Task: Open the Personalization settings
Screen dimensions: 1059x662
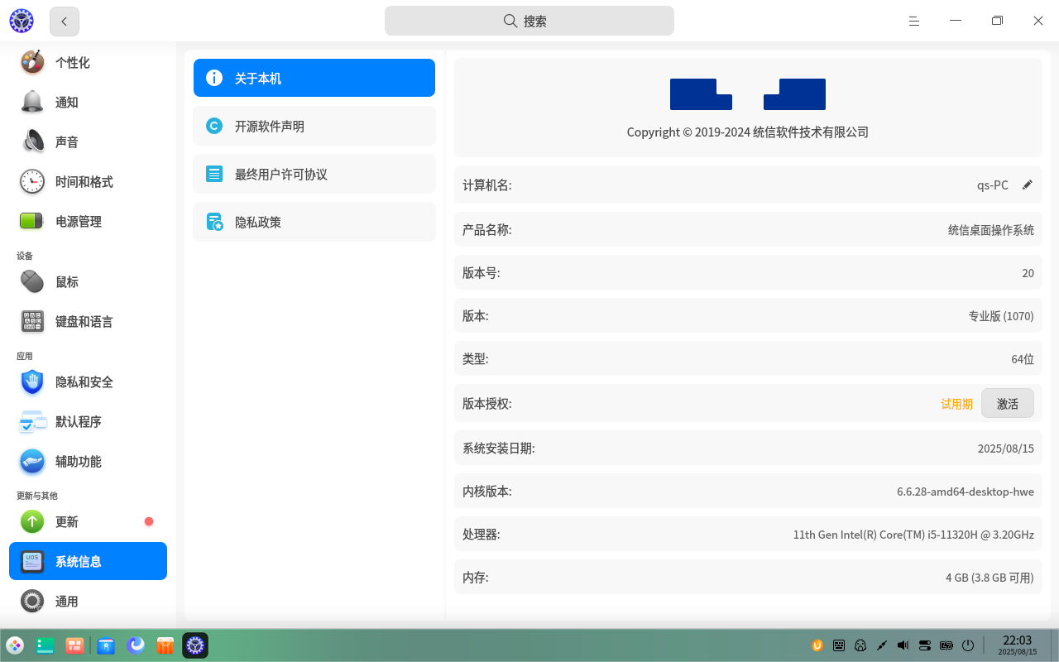Action: (x=72, y=63)
